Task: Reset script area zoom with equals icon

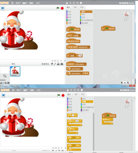Action: [x=125, y=83]
